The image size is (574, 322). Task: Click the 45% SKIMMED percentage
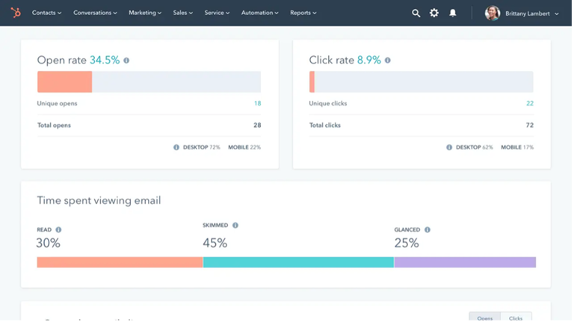point(216,244)
